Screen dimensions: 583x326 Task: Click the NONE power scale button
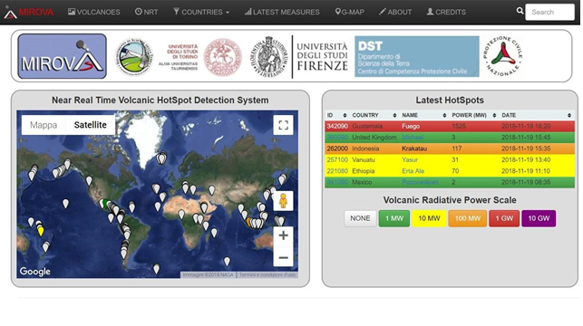click(360, 218)
